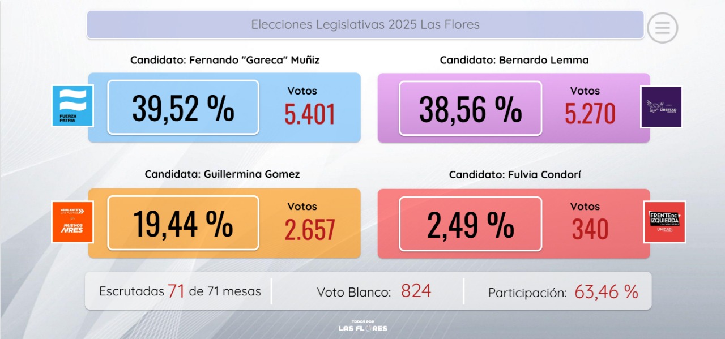Select the 19,44 % percentage box
The height and width of the screenshot is (339, 725).
pyautogui.click(x=183, y=223)
